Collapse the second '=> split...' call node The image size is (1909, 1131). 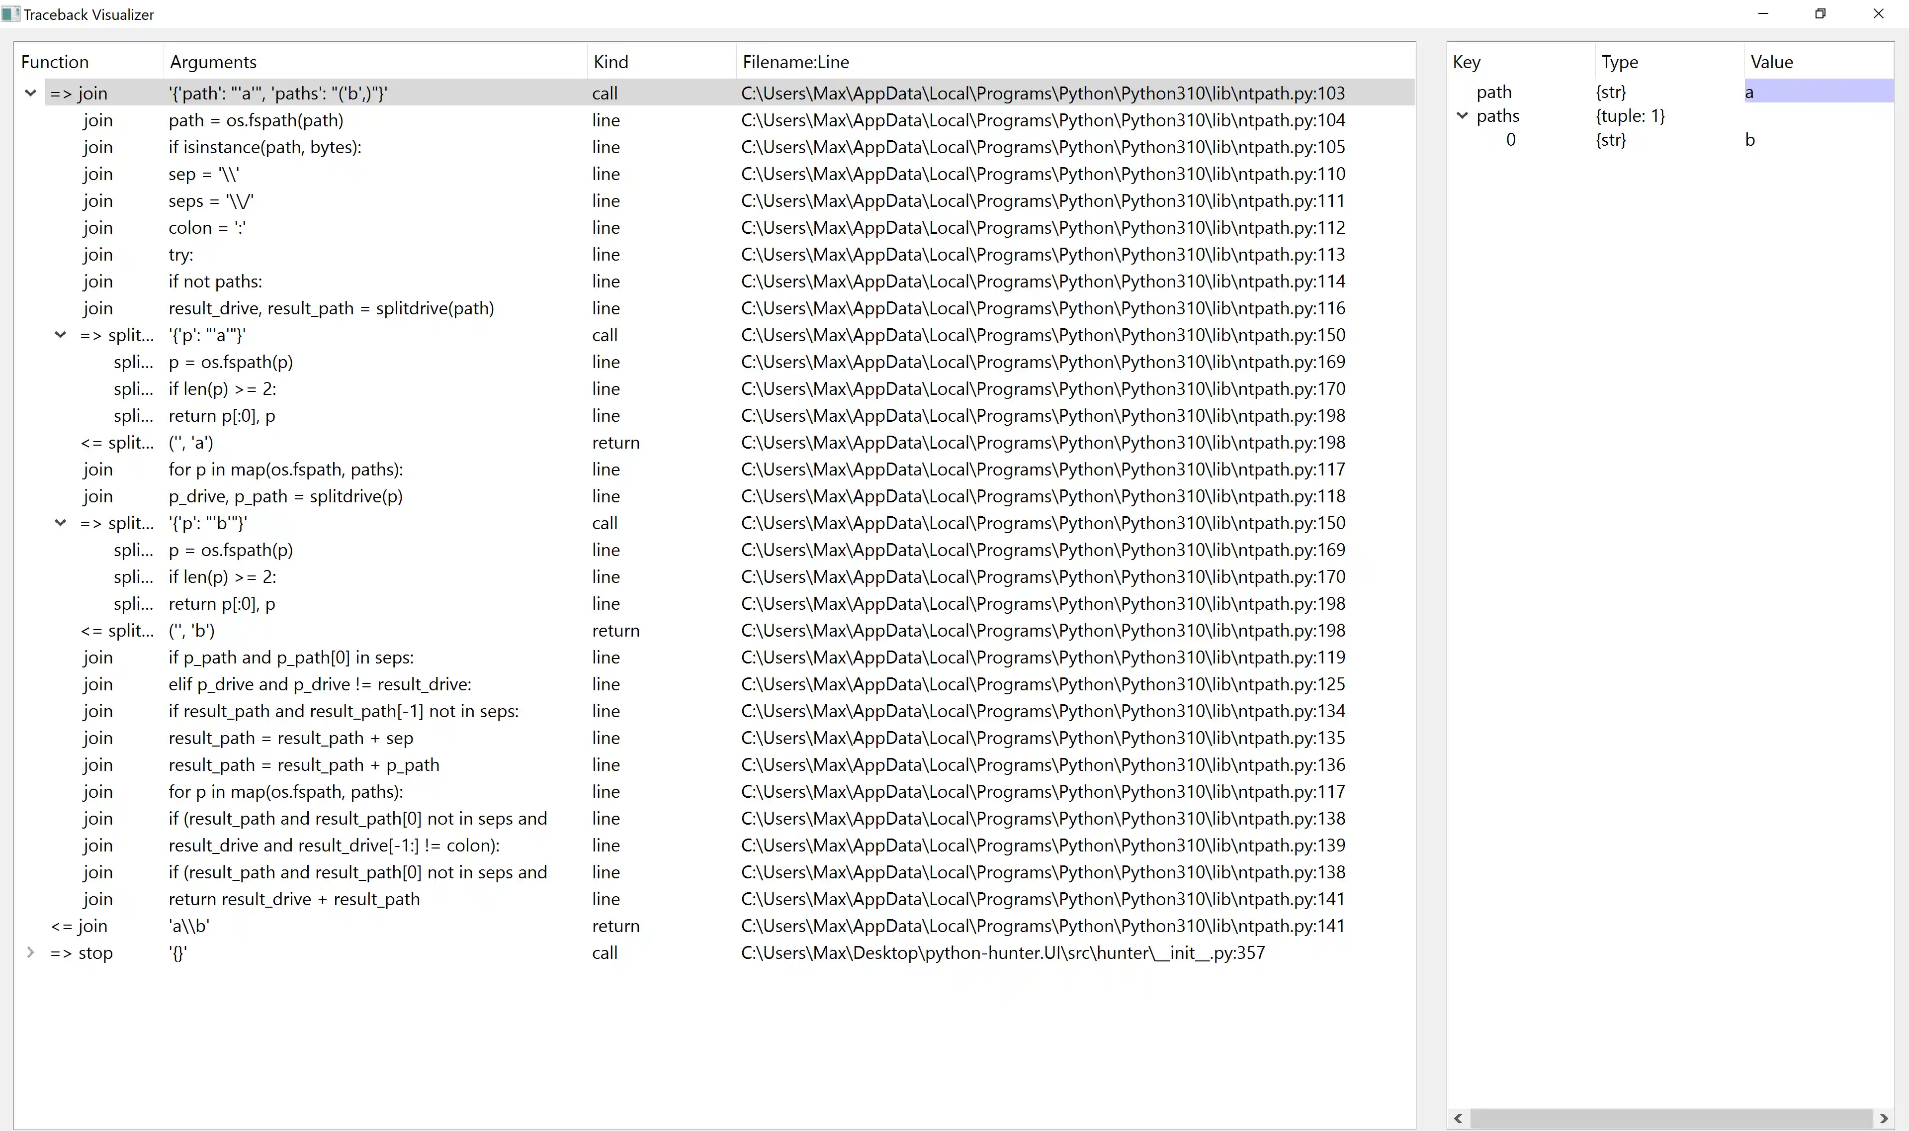point(60,523)
